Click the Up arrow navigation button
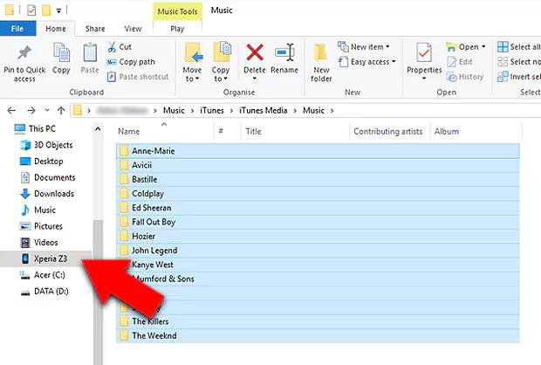The image size is (541, 365). pos(60,110)
